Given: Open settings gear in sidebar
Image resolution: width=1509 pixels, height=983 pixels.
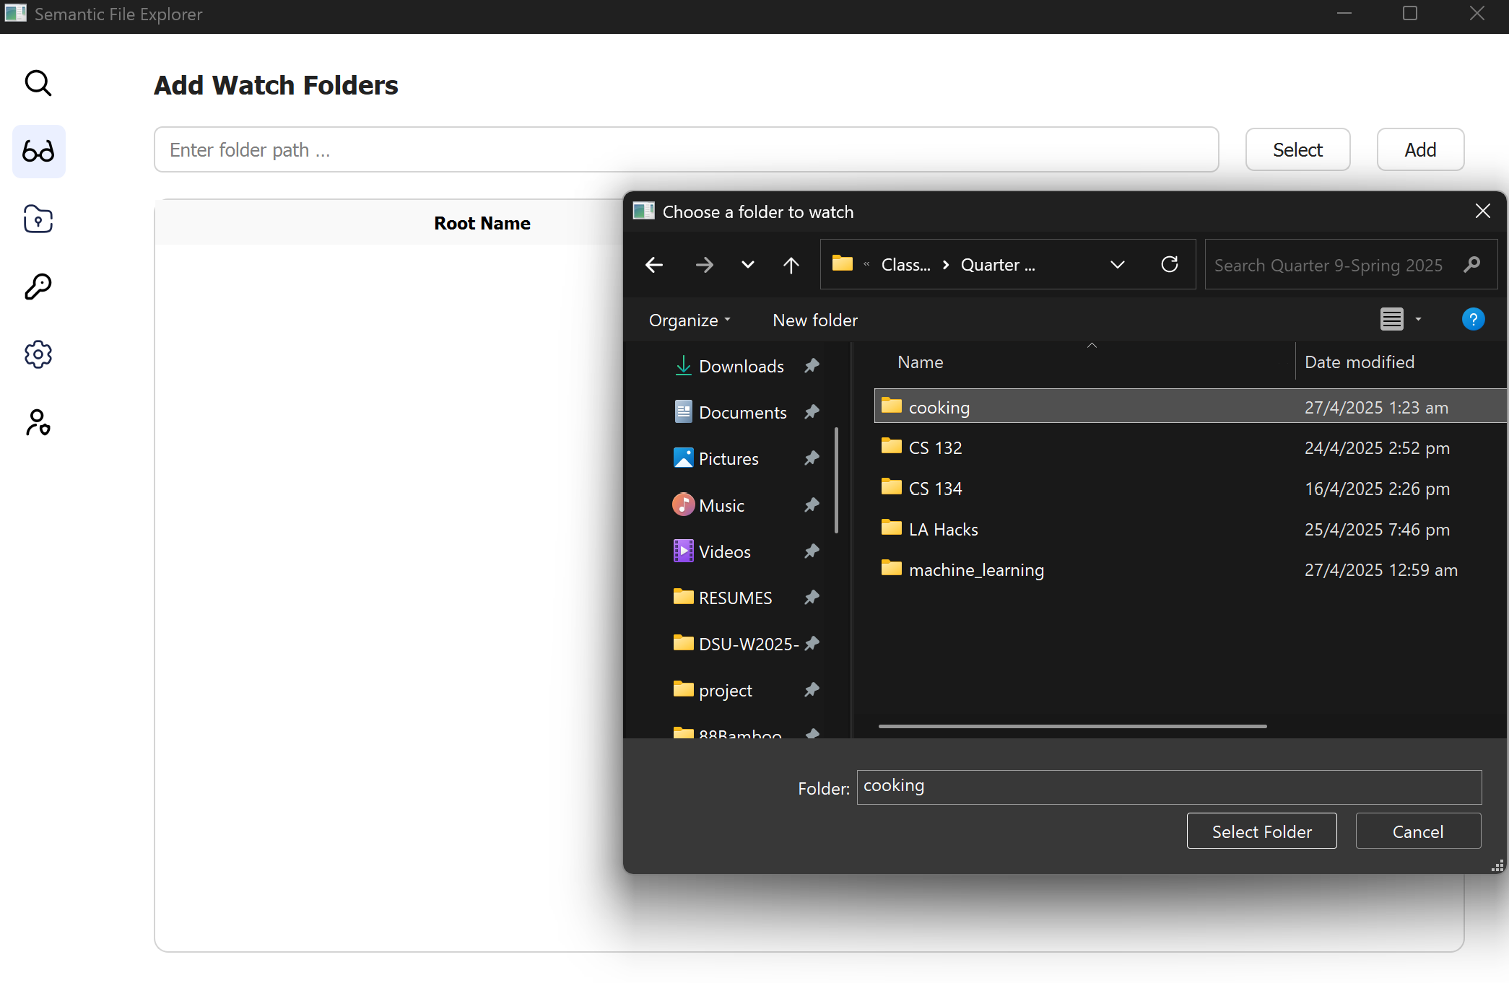Looking at the screenshot, I should 38,354.
